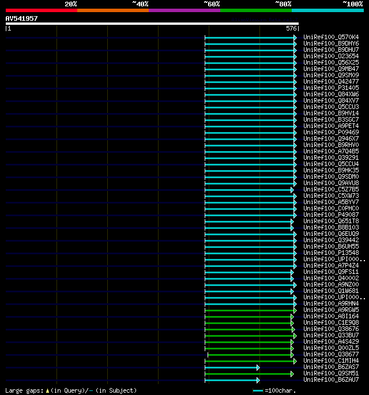
Task: Select the UniRef100_B6UH55 label
Action: 331,246
